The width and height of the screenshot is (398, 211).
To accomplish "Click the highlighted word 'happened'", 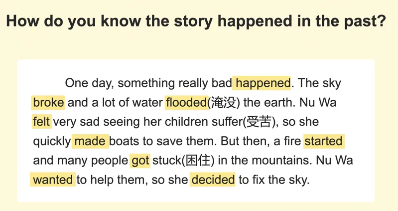I will click(x=262, y=83).
